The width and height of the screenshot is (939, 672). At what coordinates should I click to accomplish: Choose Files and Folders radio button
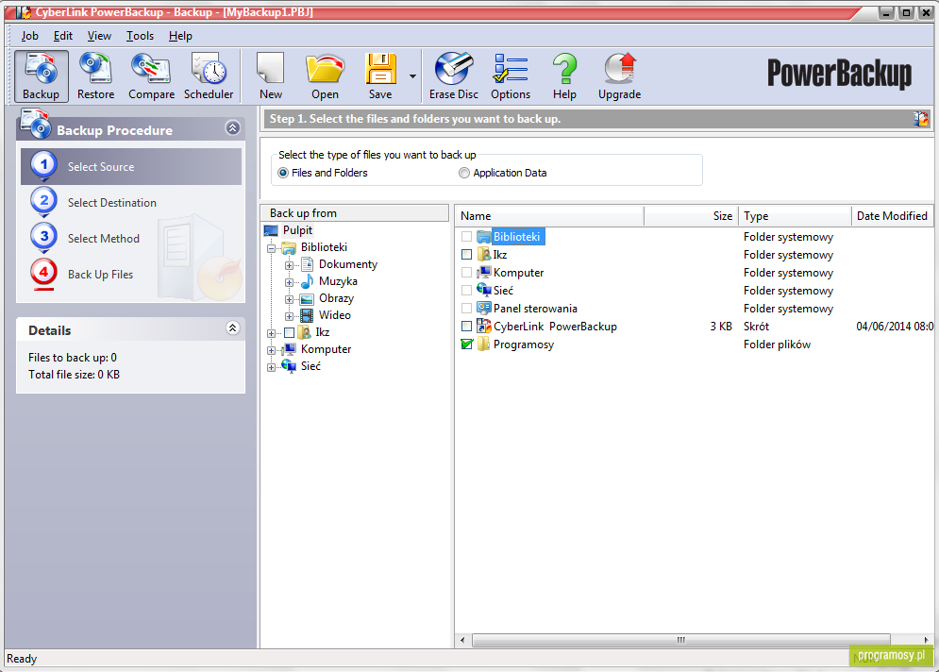pyautogui.click(x=283, y=173)
